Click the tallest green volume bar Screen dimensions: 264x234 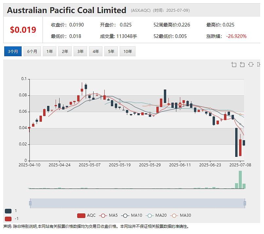(x=240, y=179)
